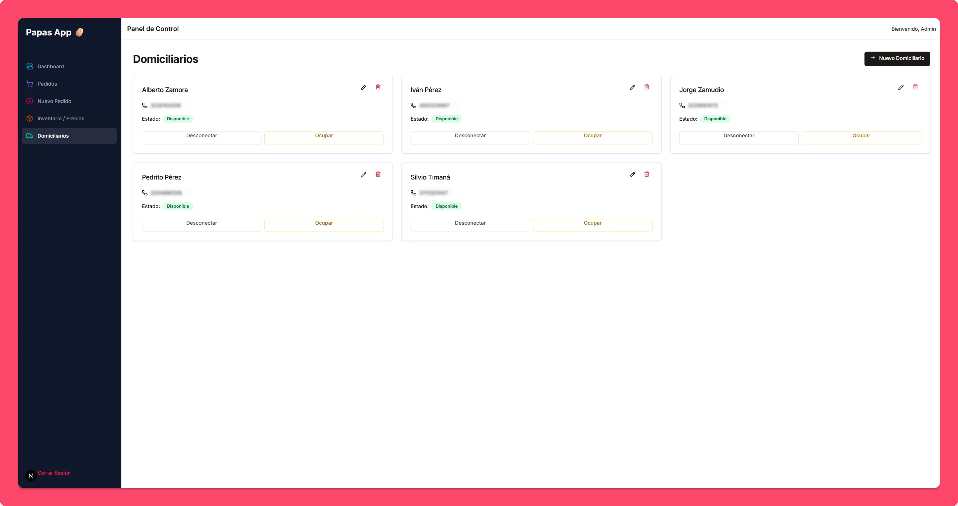Open the Domiciliarios section from sidebar

(53, 135)
